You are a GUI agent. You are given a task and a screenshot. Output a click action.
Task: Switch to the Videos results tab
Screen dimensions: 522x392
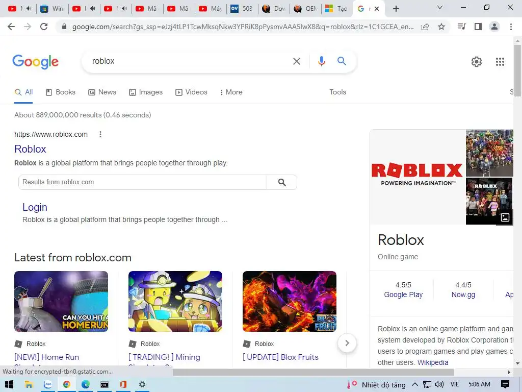[192, 92]
